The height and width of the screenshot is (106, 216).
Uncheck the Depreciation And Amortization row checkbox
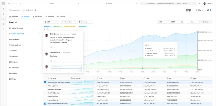point(45,104)
